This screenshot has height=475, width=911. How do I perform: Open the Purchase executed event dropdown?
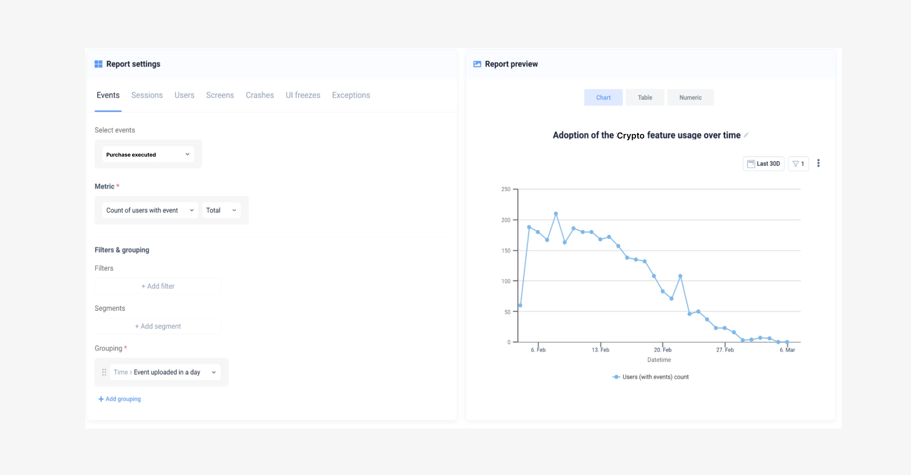148,154
